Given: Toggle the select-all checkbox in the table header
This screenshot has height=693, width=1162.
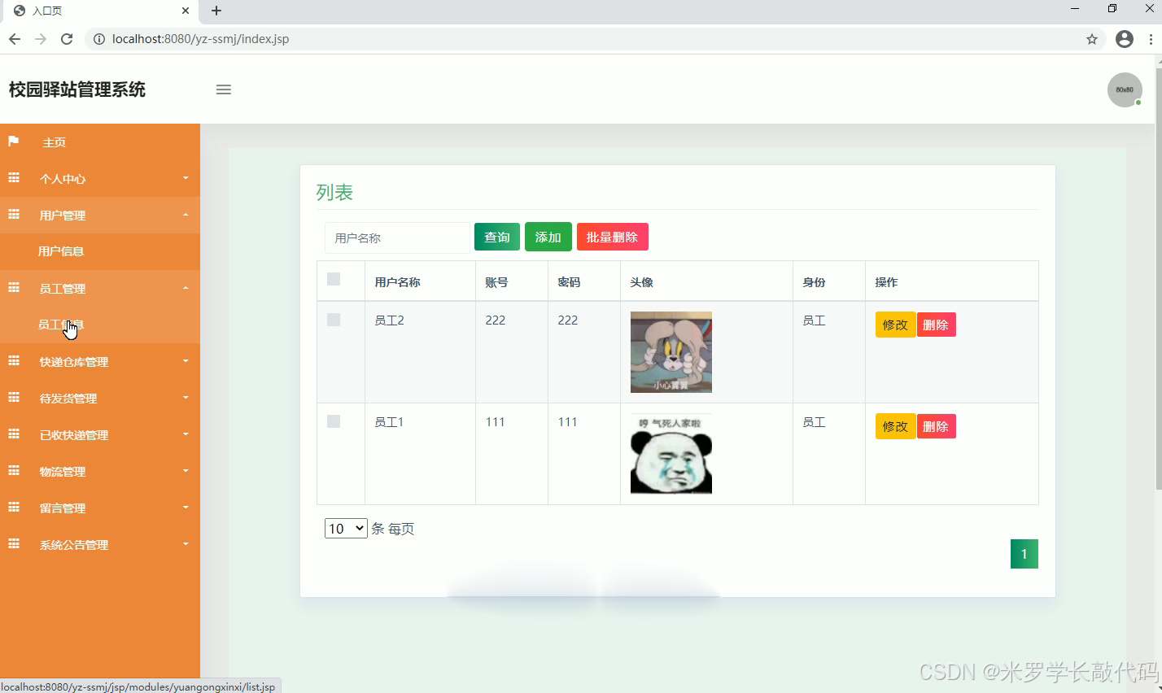Looking at the screenshot, I should click(x=333, y=279).
